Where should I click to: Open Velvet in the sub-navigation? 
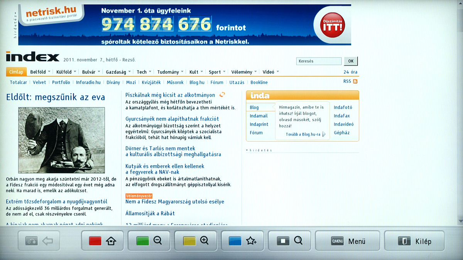(39, 82)
